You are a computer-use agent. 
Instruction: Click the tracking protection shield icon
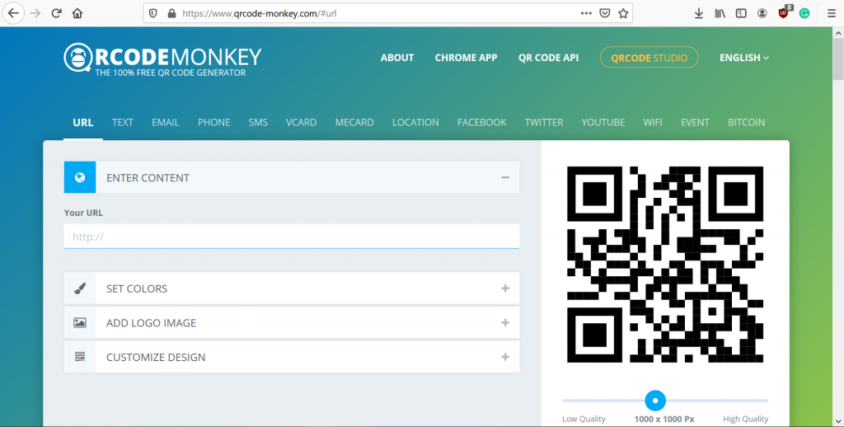point(152,13)
